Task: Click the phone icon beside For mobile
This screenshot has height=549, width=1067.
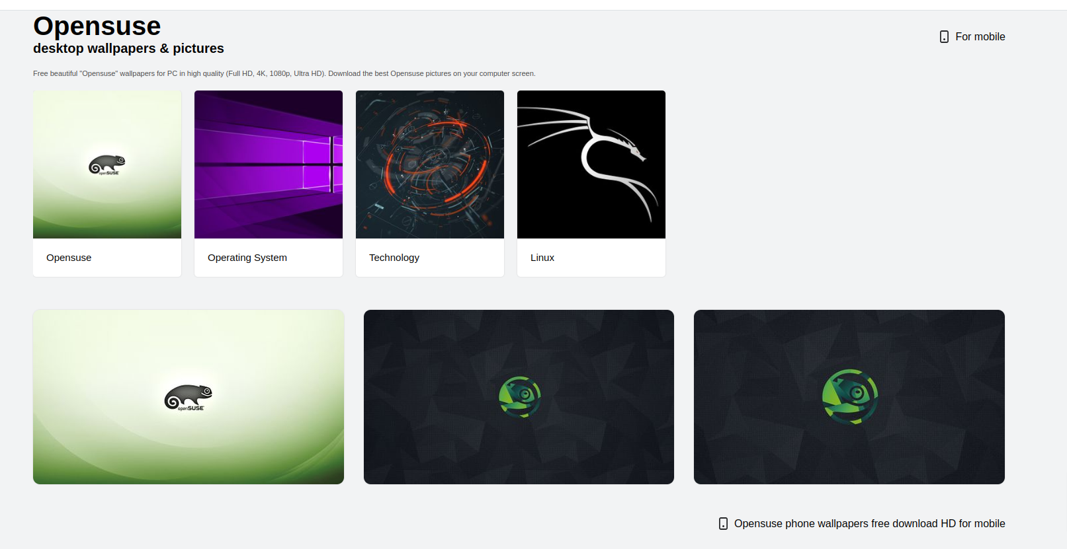Action: pos(944,37)
